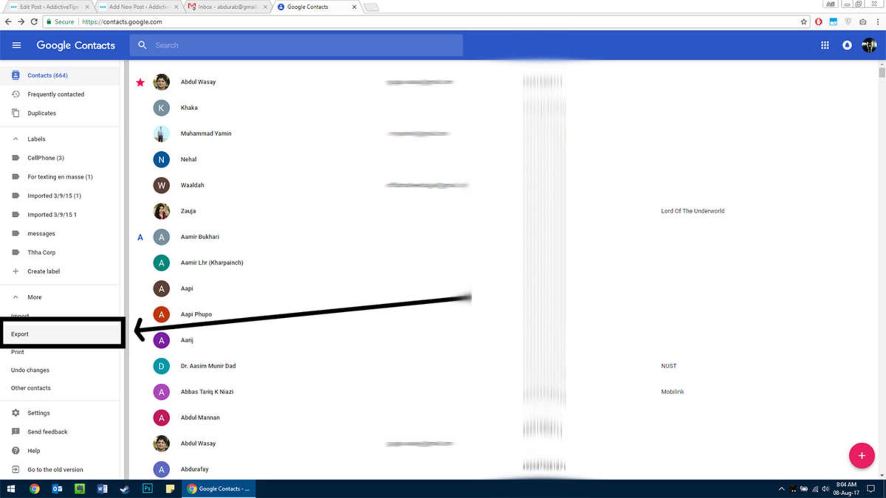Go to the old version link

(x=55, y=469)
